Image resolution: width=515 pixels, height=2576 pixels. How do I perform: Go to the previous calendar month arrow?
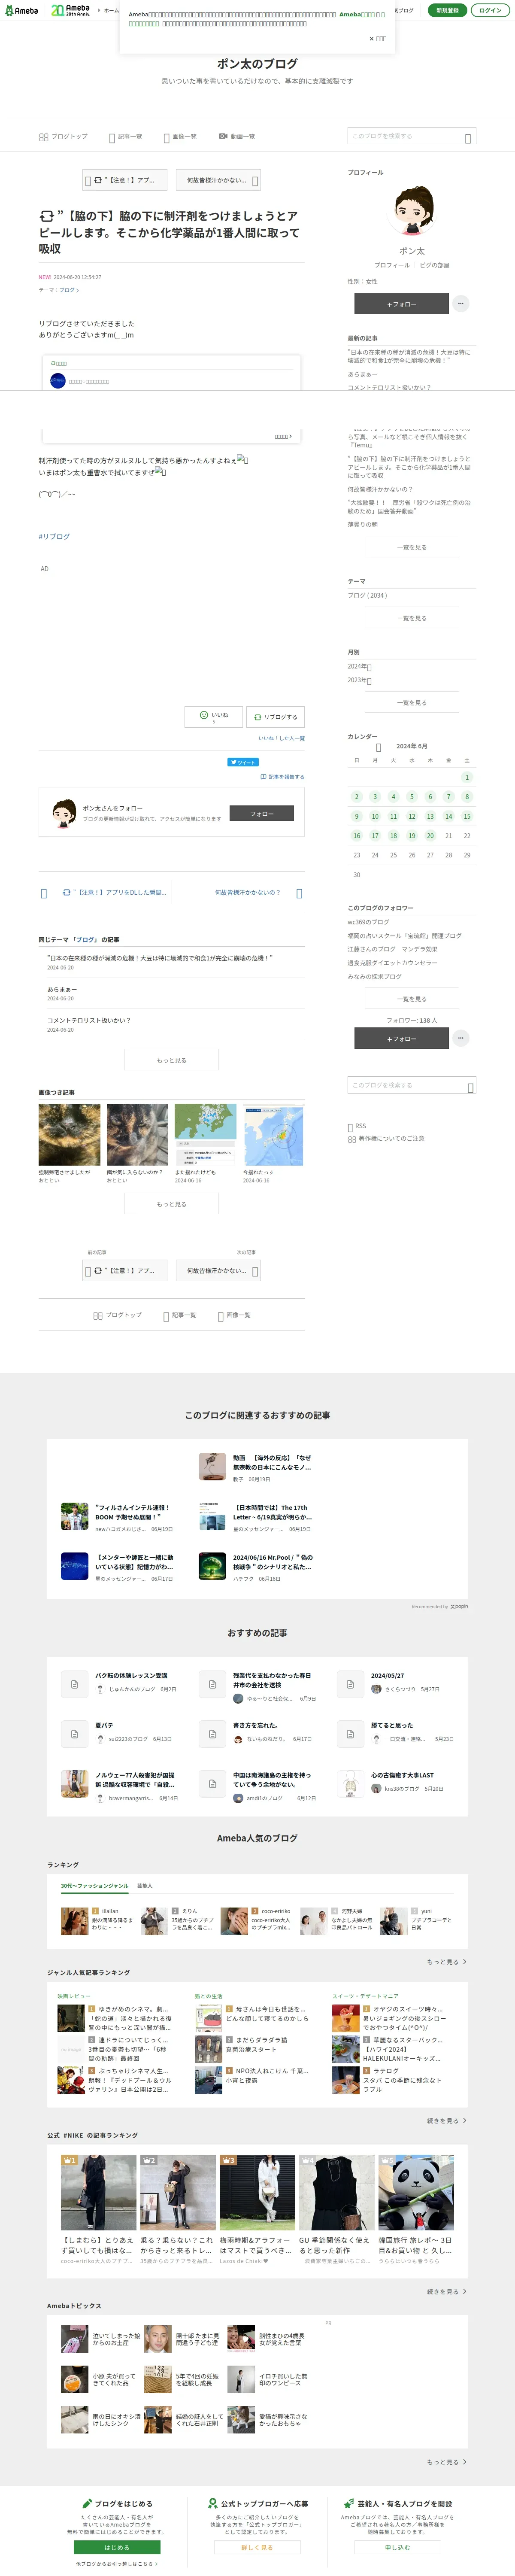(x=378, y=747)
